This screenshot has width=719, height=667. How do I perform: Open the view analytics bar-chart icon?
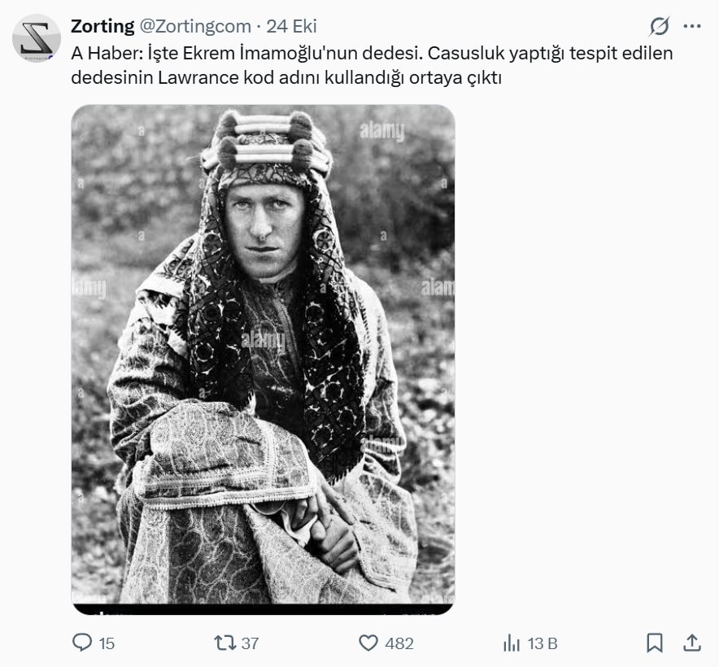[512, 643]
